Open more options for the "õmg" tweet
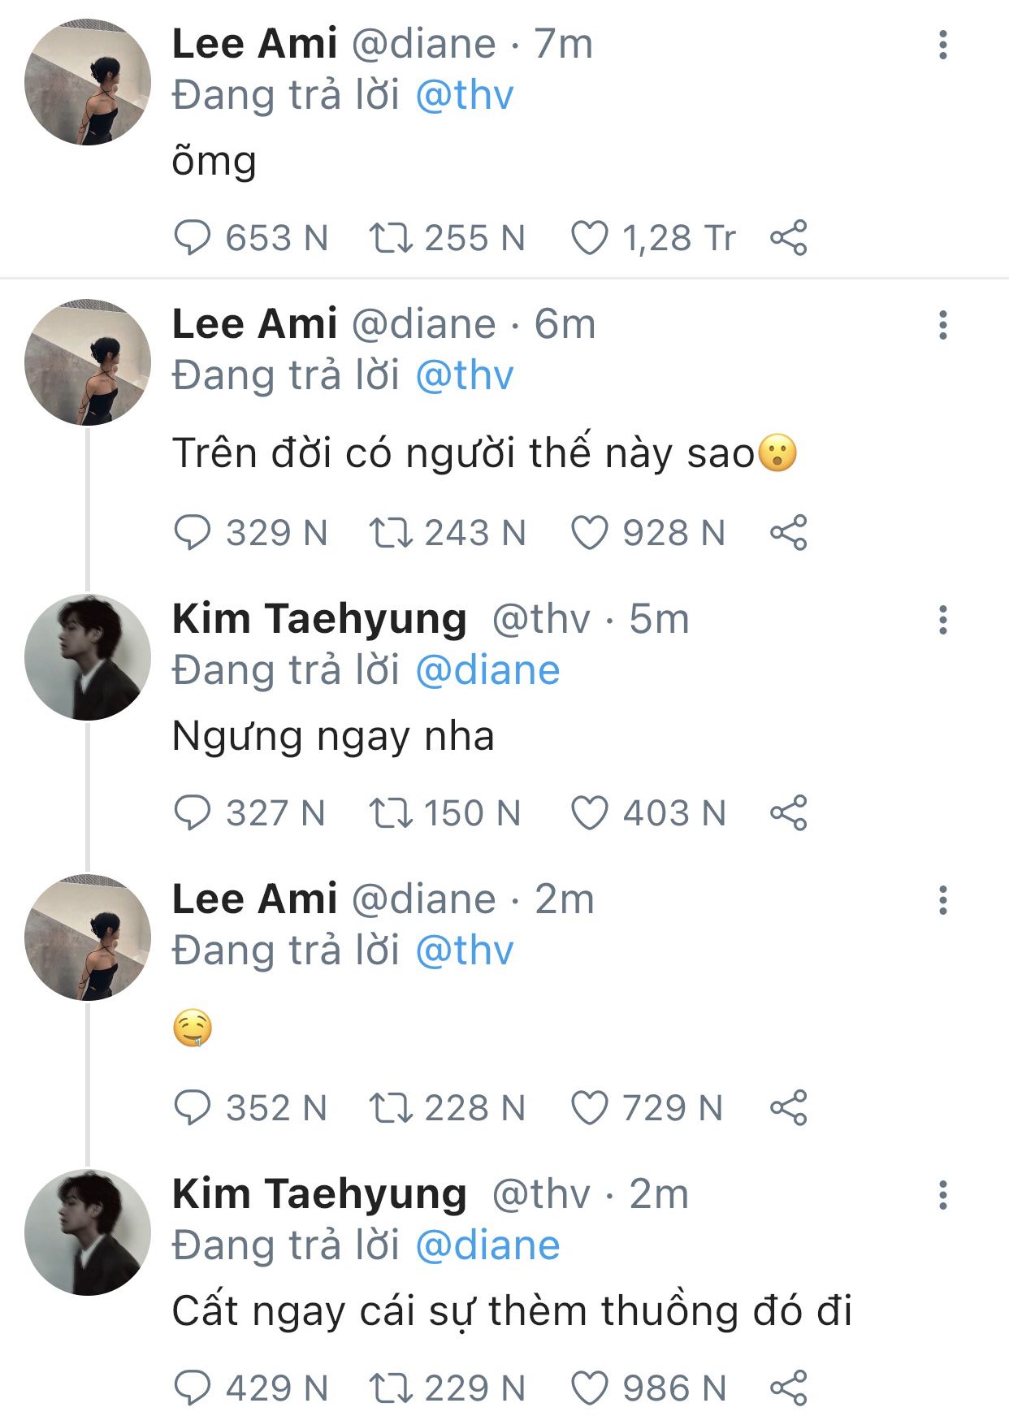 [x=942, y=45]
